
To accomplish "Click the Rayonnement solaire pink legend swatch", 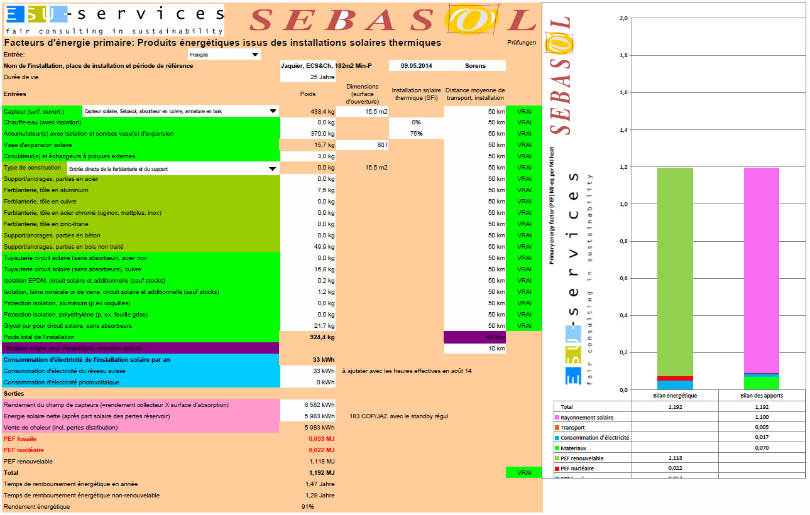I will click(557, 417).
